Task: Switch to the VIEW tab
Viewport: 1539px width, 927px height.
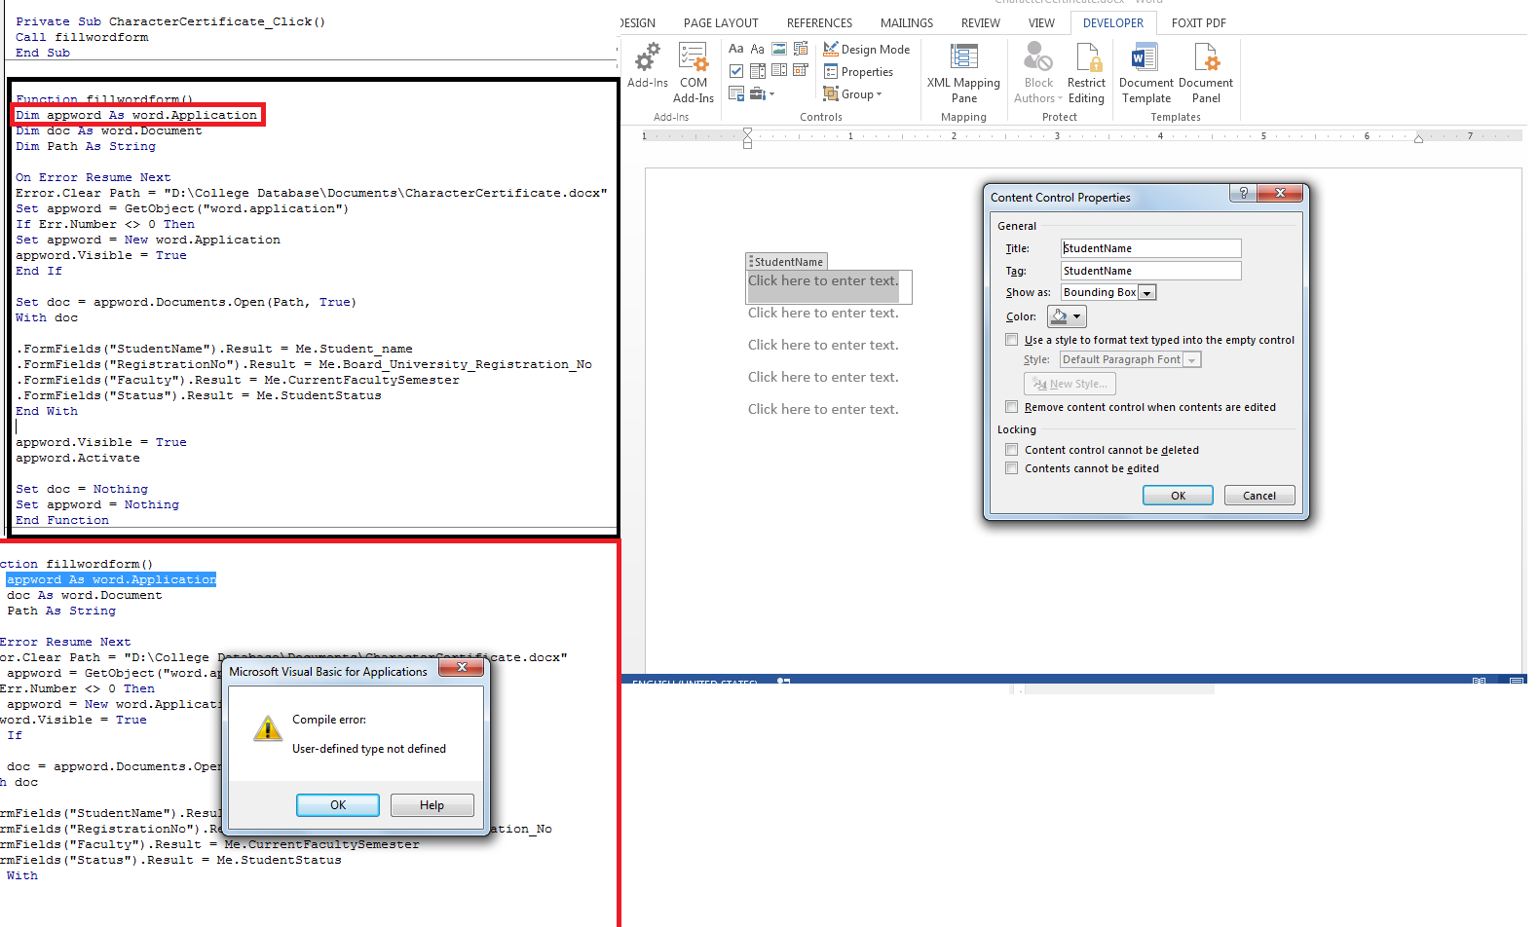Action: click(1041, 22)
